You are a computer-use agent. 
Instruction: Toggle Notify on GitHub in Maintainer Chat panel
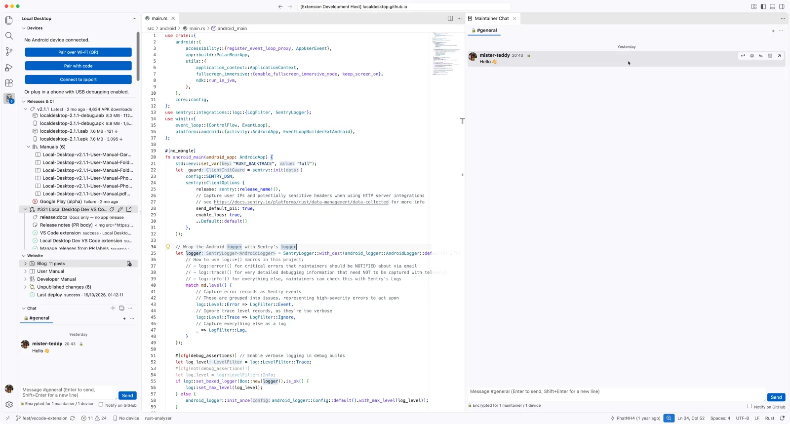point(750,406)
